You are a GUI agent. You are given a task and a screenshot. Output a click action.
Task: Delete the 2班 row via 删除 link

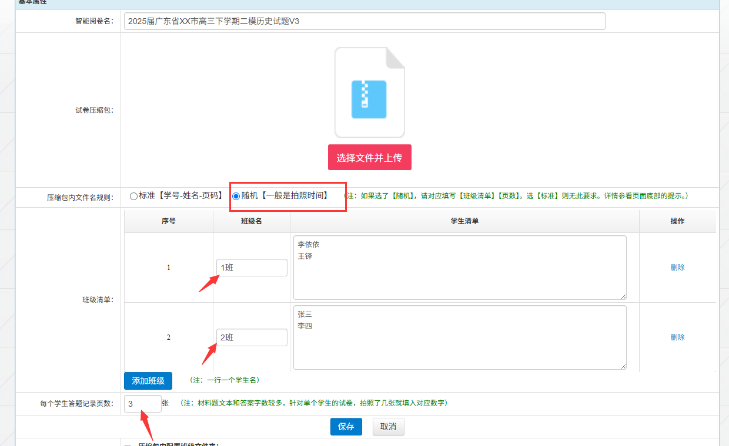click(677, 337)
